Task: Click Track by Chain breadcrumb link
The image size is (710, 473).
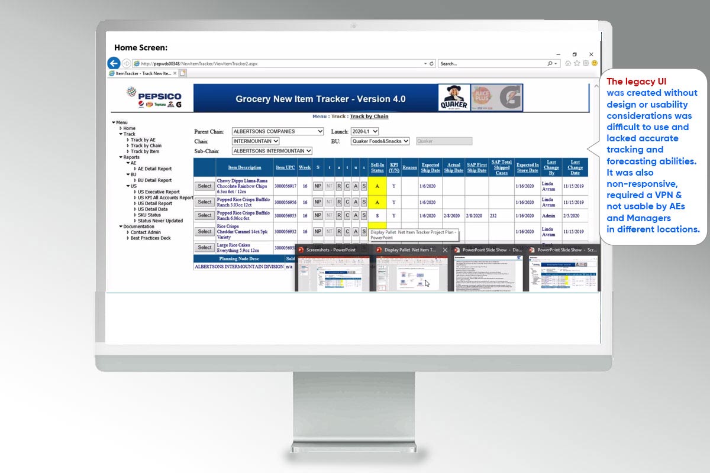Action: pyautogui.click(x=369, y=116)
